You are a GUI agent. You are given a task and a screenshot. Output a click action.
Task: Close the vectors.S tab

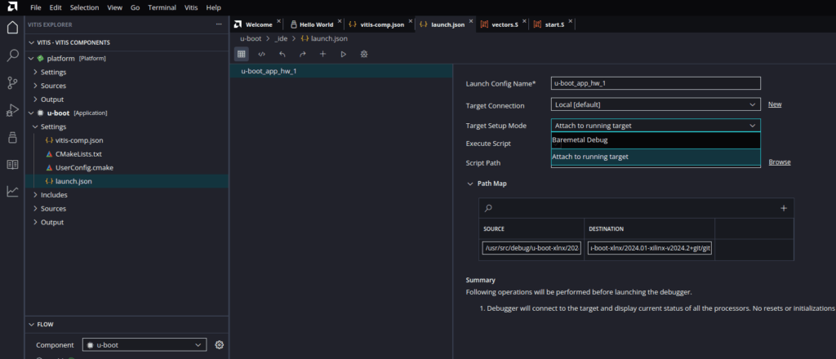pos(525,22)
